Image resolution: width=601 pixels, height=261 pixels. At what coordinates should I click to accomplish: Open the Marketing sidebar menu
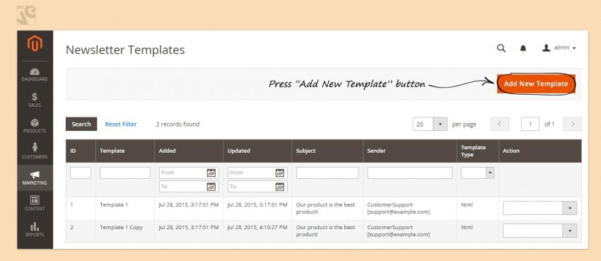[x=35, y=178]
